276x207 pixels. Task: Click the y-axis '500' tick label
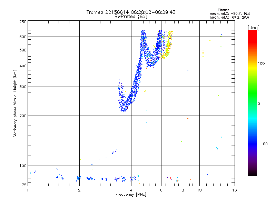(x=23, y=50)
